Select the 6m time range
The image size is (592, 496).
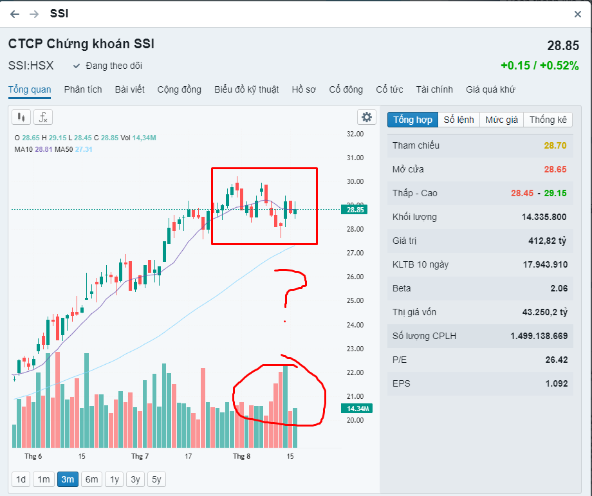click(x=92, y=479)
